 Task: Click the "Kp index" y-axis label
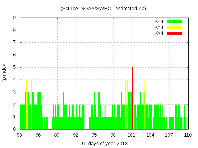[x=5, y=74]
